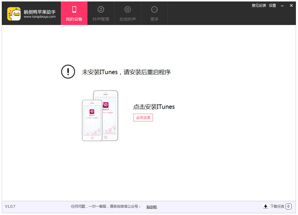This screenshot has width=298, height=215.
Task: Click the 点击这里 install button
Action: pos(143,117)
